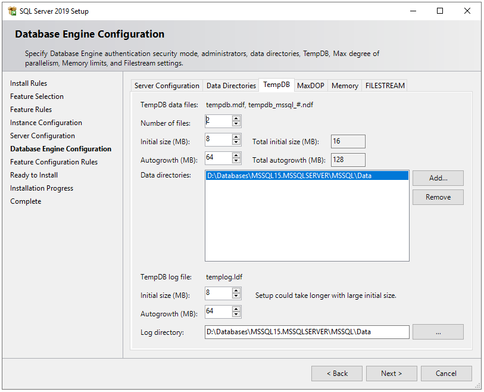Select Feature Configuration Rules step
484x392 pixels.
click(54, 162)
